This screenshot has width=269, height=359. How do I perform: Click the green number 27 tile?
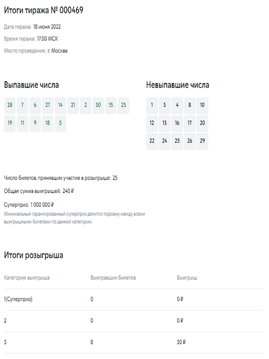point(47,105)
